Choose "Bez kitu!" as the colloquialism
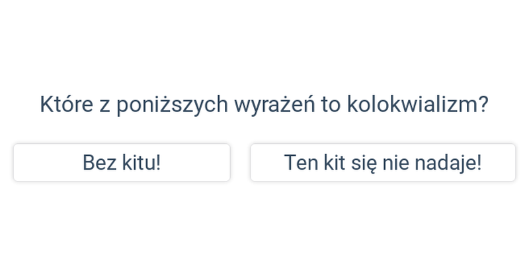Image resolution: width=529 pixels, height=264 pixels. tap(122, 162)
